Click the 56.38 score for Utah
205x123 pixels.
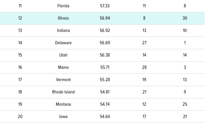[105, 55]
